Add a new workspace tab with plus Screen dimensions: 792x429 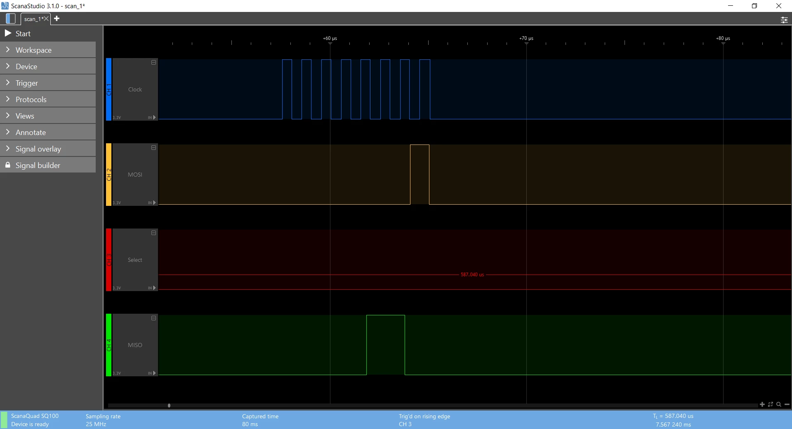coord(57,19)
